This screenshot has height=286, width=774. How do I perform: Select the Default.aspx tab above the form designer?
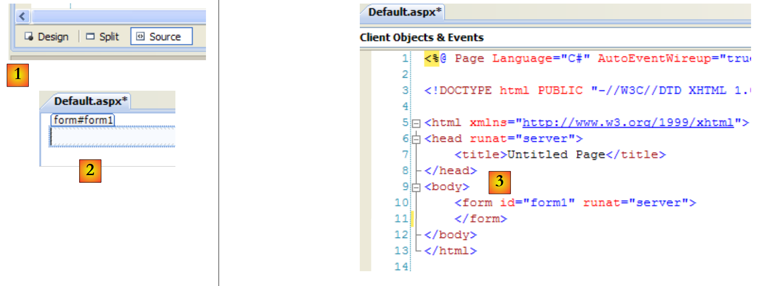90,101
